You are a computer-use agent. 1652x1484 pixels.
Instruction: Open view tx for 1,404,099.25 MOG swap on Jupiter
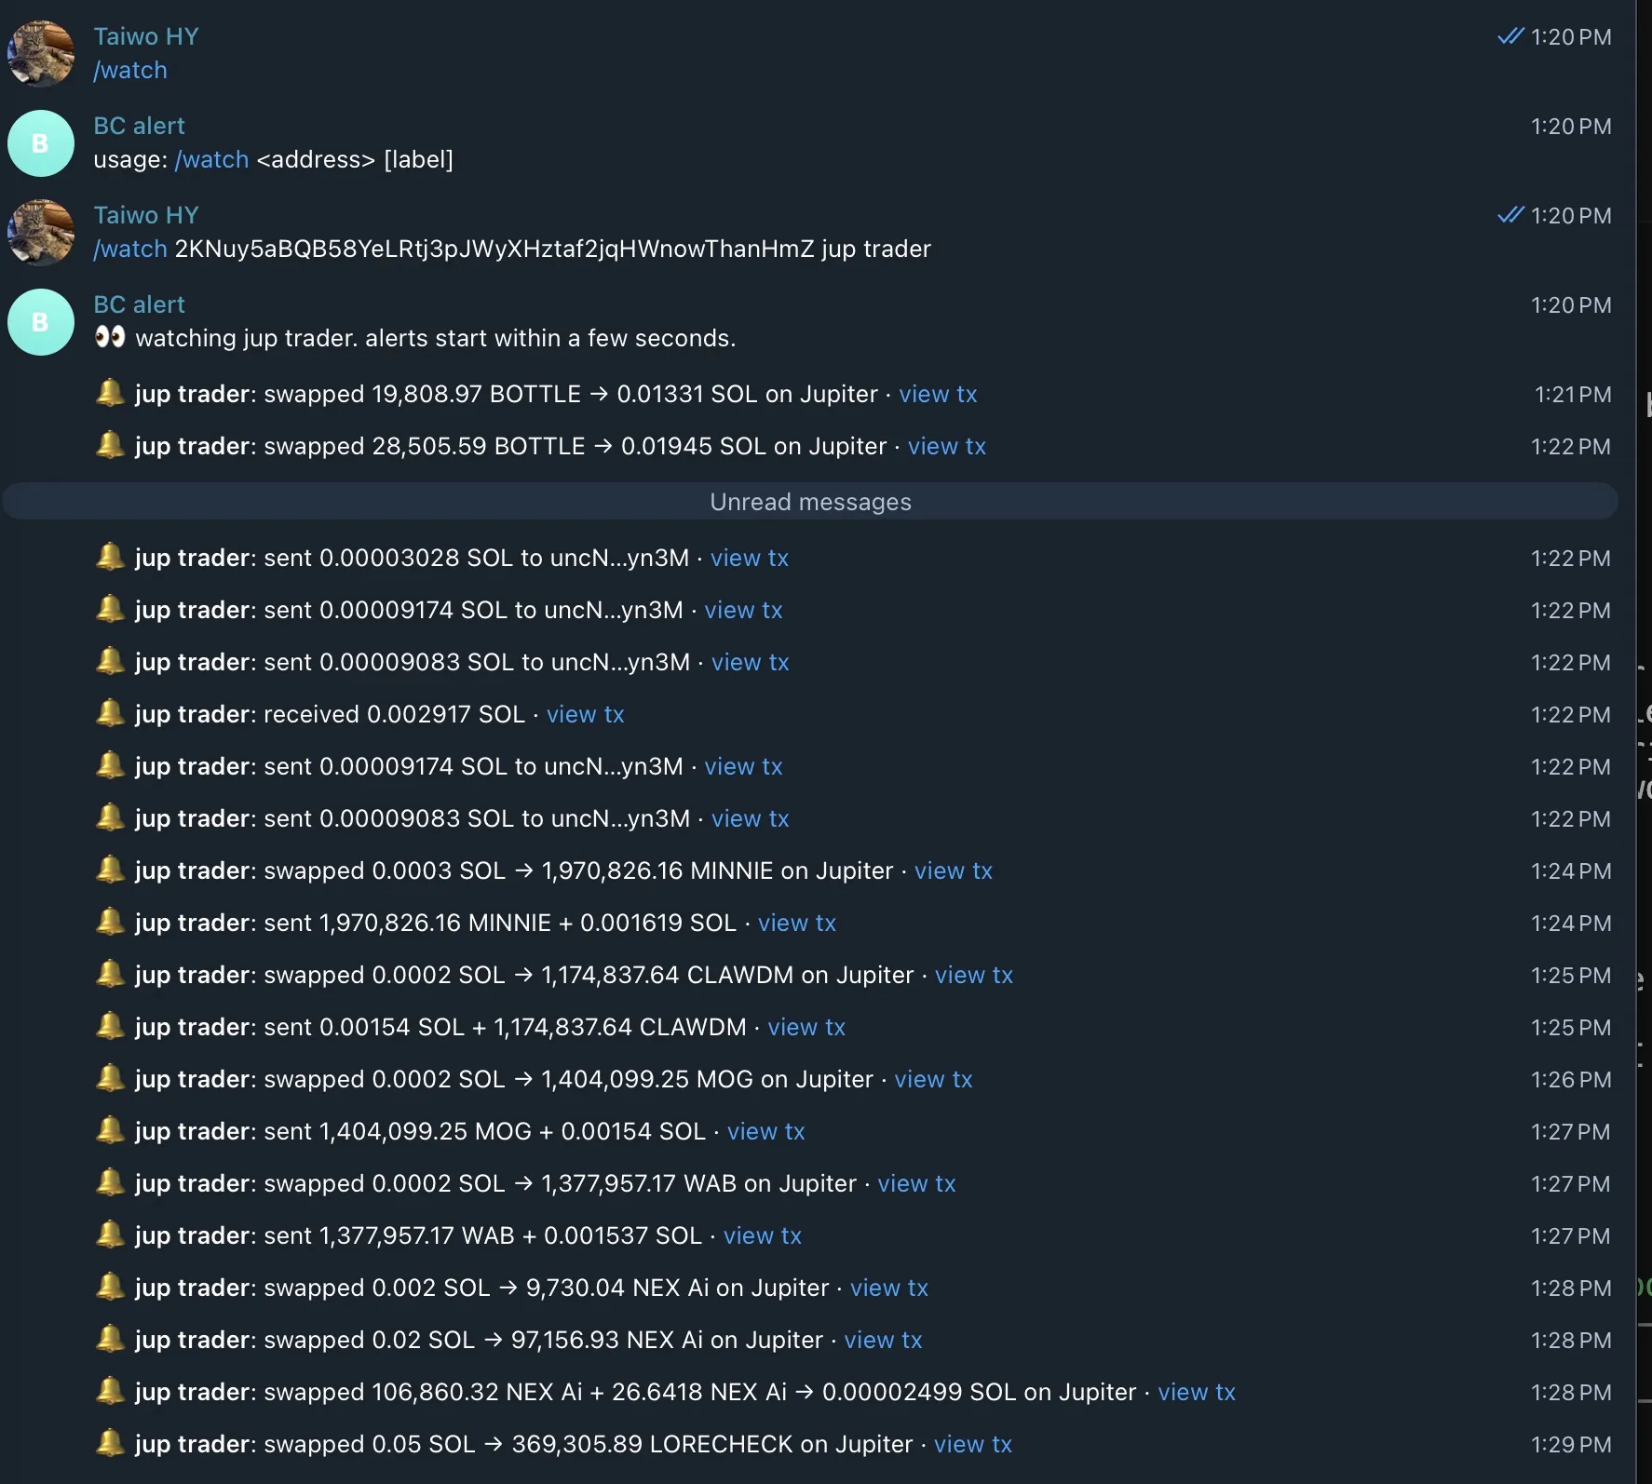point(934,1080)
